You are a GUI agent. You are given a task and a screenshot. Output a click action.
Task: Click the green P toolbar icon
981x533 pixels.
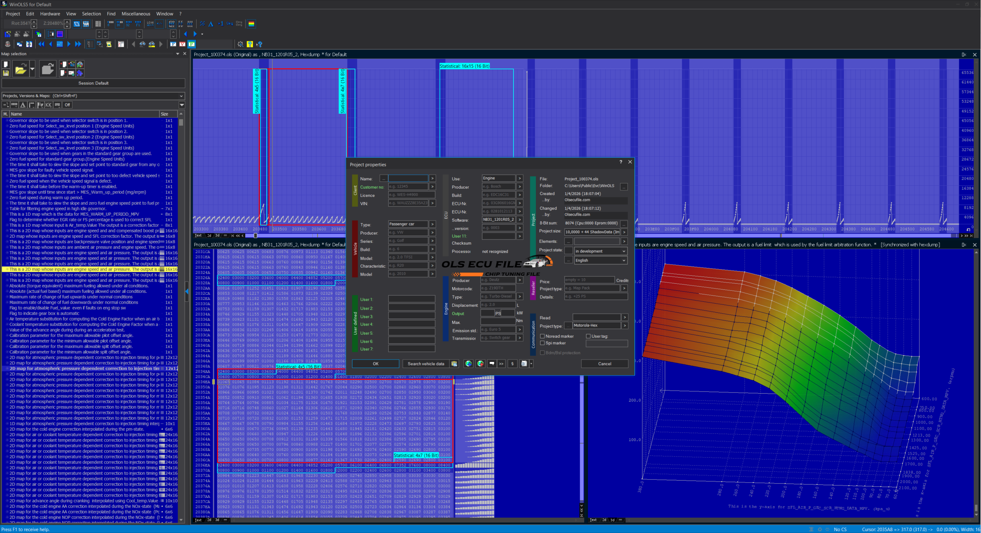coord(192,44)
